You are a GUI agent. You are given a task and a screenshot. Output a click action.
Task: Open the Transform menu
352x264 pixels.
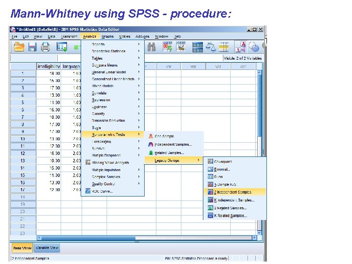click(x=69, y=36)
